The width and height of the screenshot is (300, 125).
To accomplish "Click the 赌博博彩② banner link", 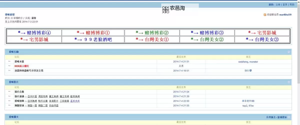I will tap(152, 33).
